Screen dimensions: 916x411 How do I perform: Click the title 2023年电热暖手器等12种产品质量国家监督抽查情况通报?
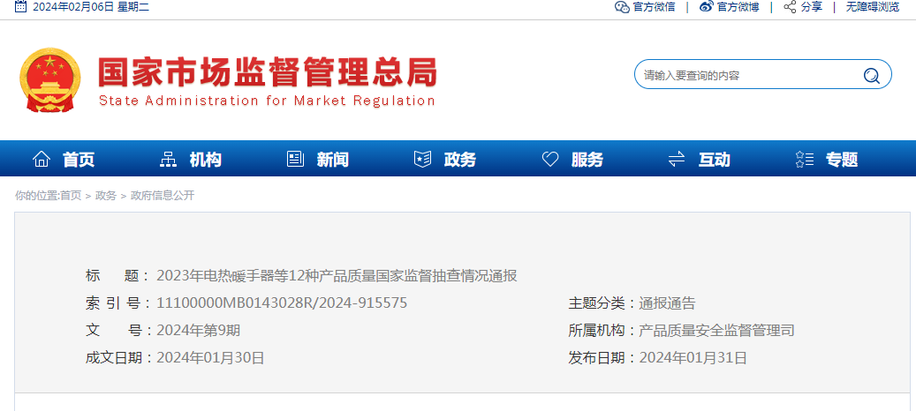coord(337,276)
